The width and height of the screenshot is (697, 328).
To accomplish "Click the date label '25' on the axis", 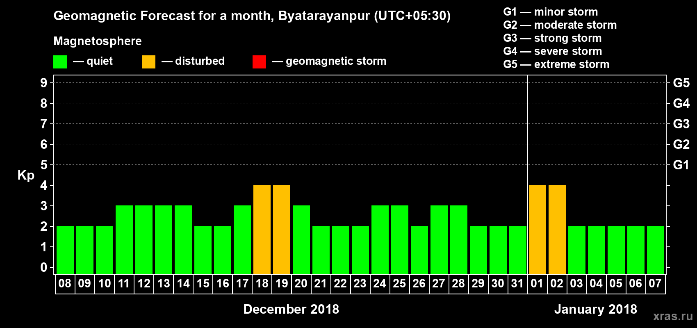I will (399, 284).
